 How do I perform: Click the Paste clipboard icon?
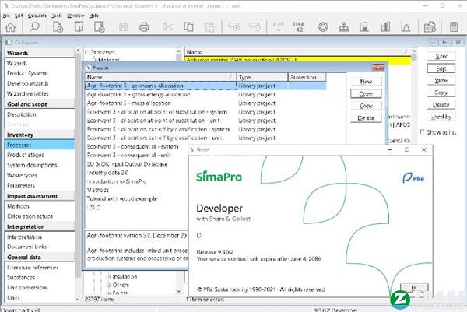pos(209,27)
